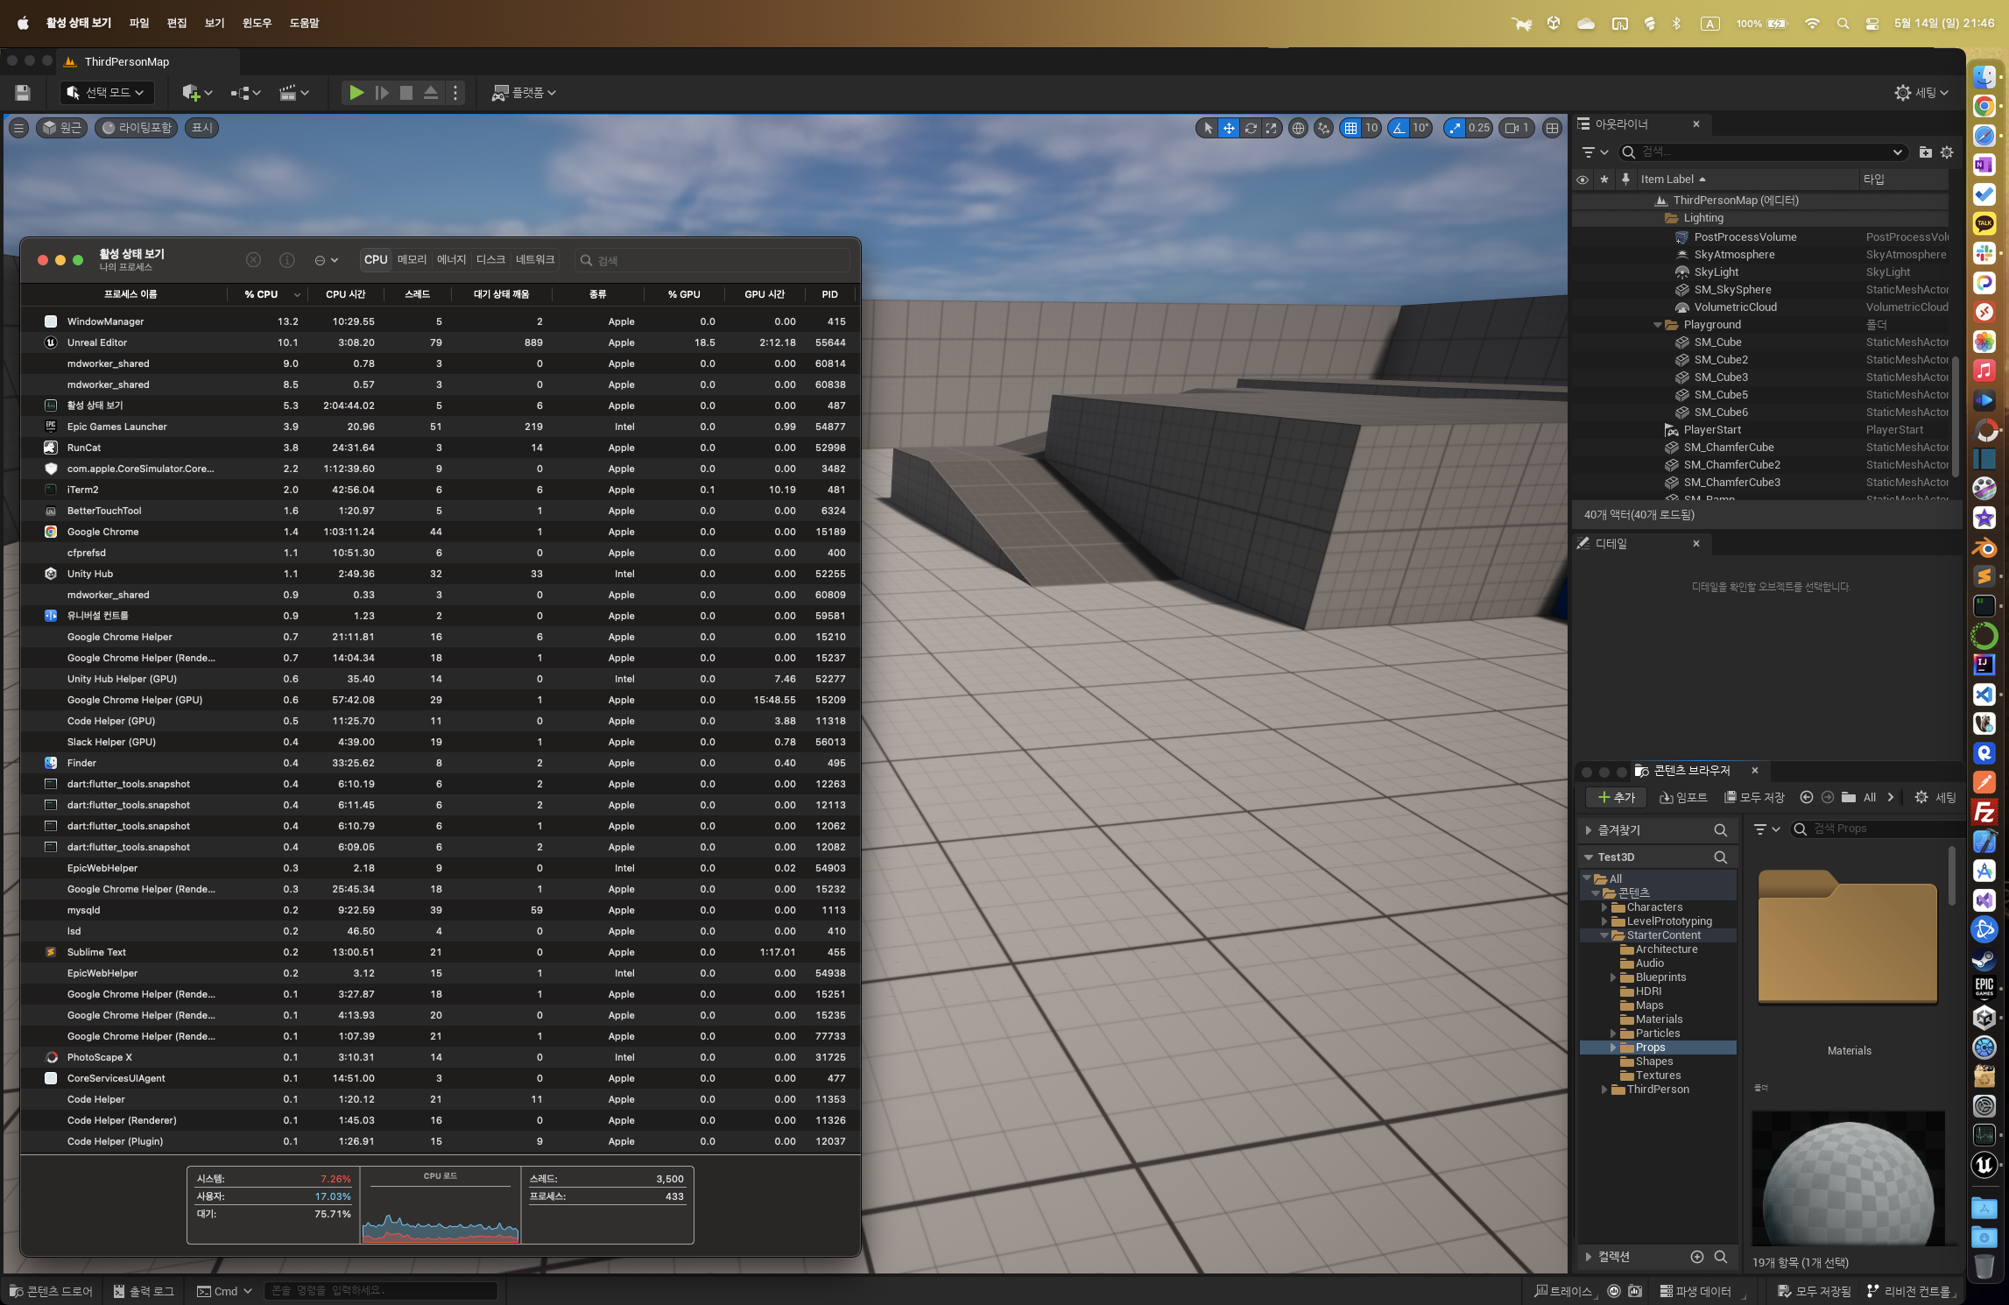Open the 선택 모드 dropdown

107,93
